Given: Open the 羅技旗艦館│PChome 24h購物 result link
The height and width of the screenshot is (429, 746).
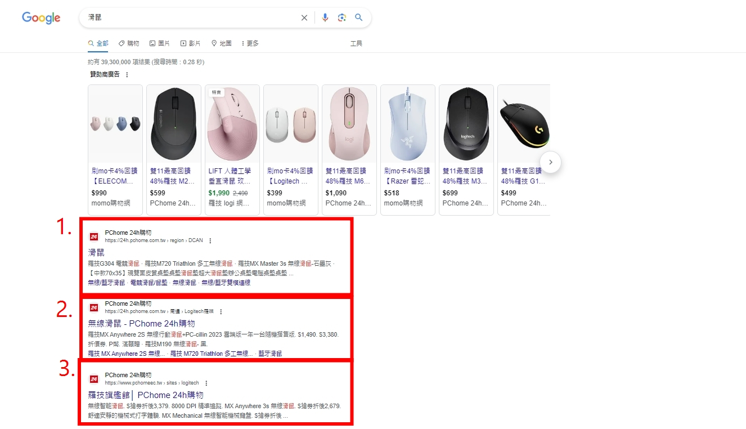Looking at the screenshot, I should 146,395.
